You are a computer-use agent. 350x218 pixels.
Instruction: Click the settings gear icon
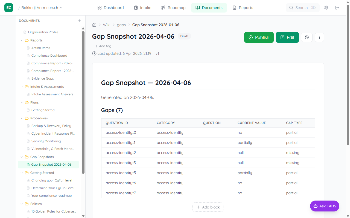pos(326,8)
